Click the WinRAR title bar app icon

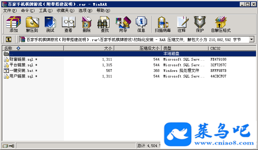tap(5, 4)
